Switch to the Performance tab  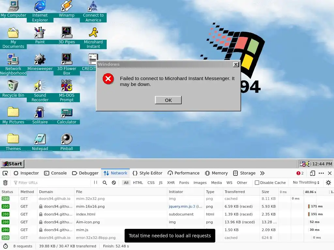pos(184,173)
